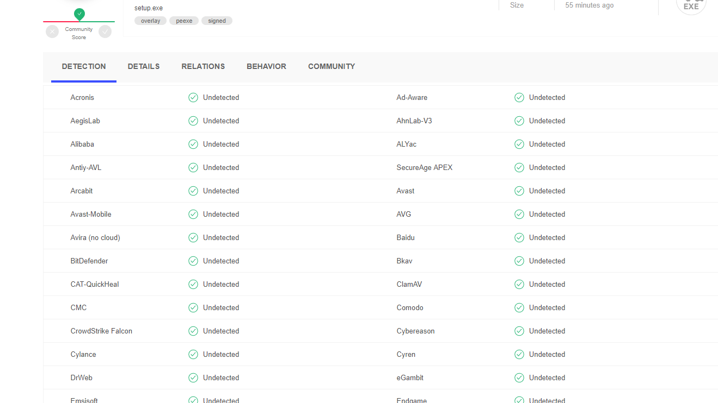The width and height of the screenshot is (718, 403).
Task: Click the Community Score label
Action: click(79, 33)
